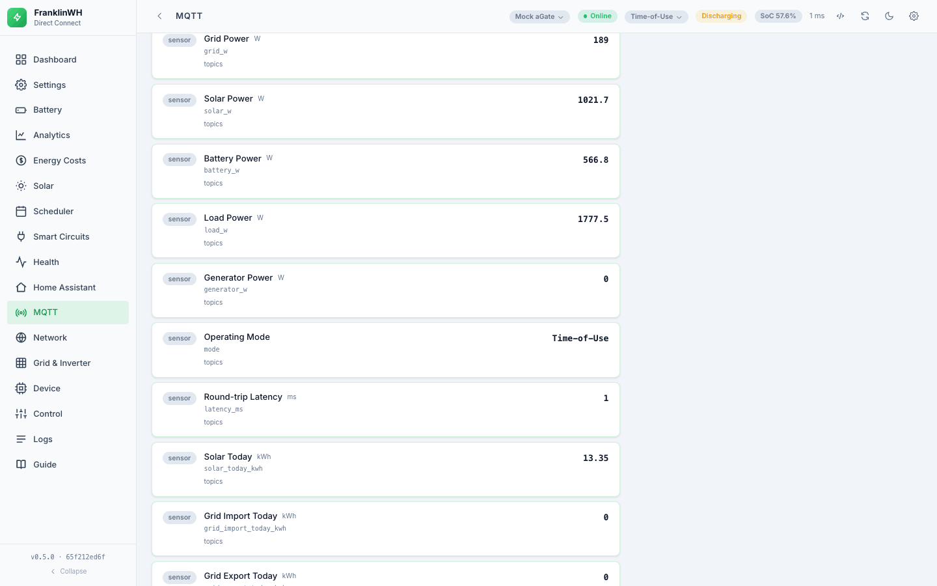Click the generator_w entity id text
Image resolution: width=937 pixels, height=586 pixels.
pos(226,290)
